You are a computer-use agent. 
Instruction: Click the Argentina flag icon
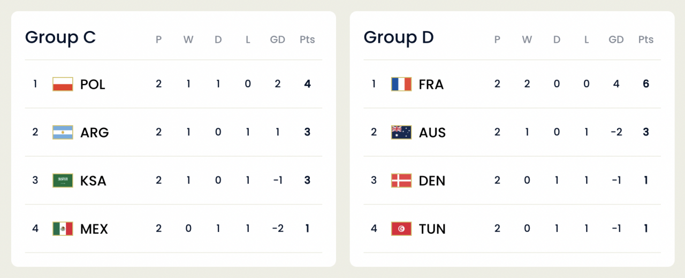(x=63, y=132)
